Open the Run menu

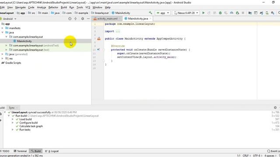(72, 7)
